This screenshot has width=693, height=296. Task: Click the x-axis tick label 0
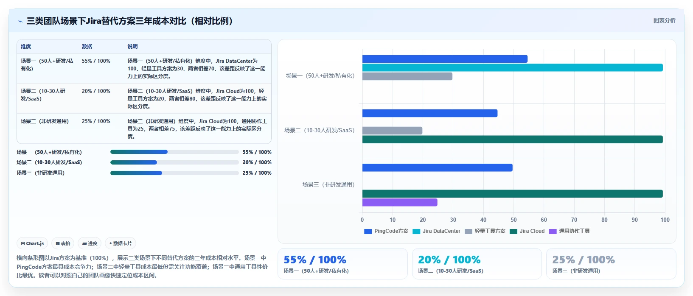pos(362,220)
